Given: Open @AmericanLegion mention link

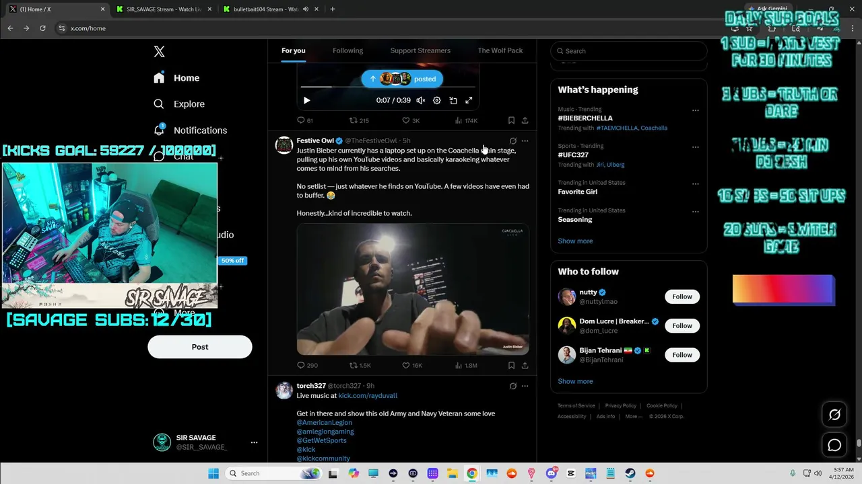Looking at the screenshot, I should (325, 423).
